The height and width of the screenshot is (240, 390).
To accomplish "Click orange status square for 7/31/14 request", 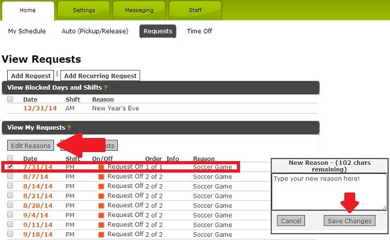I will coord(101,167).
